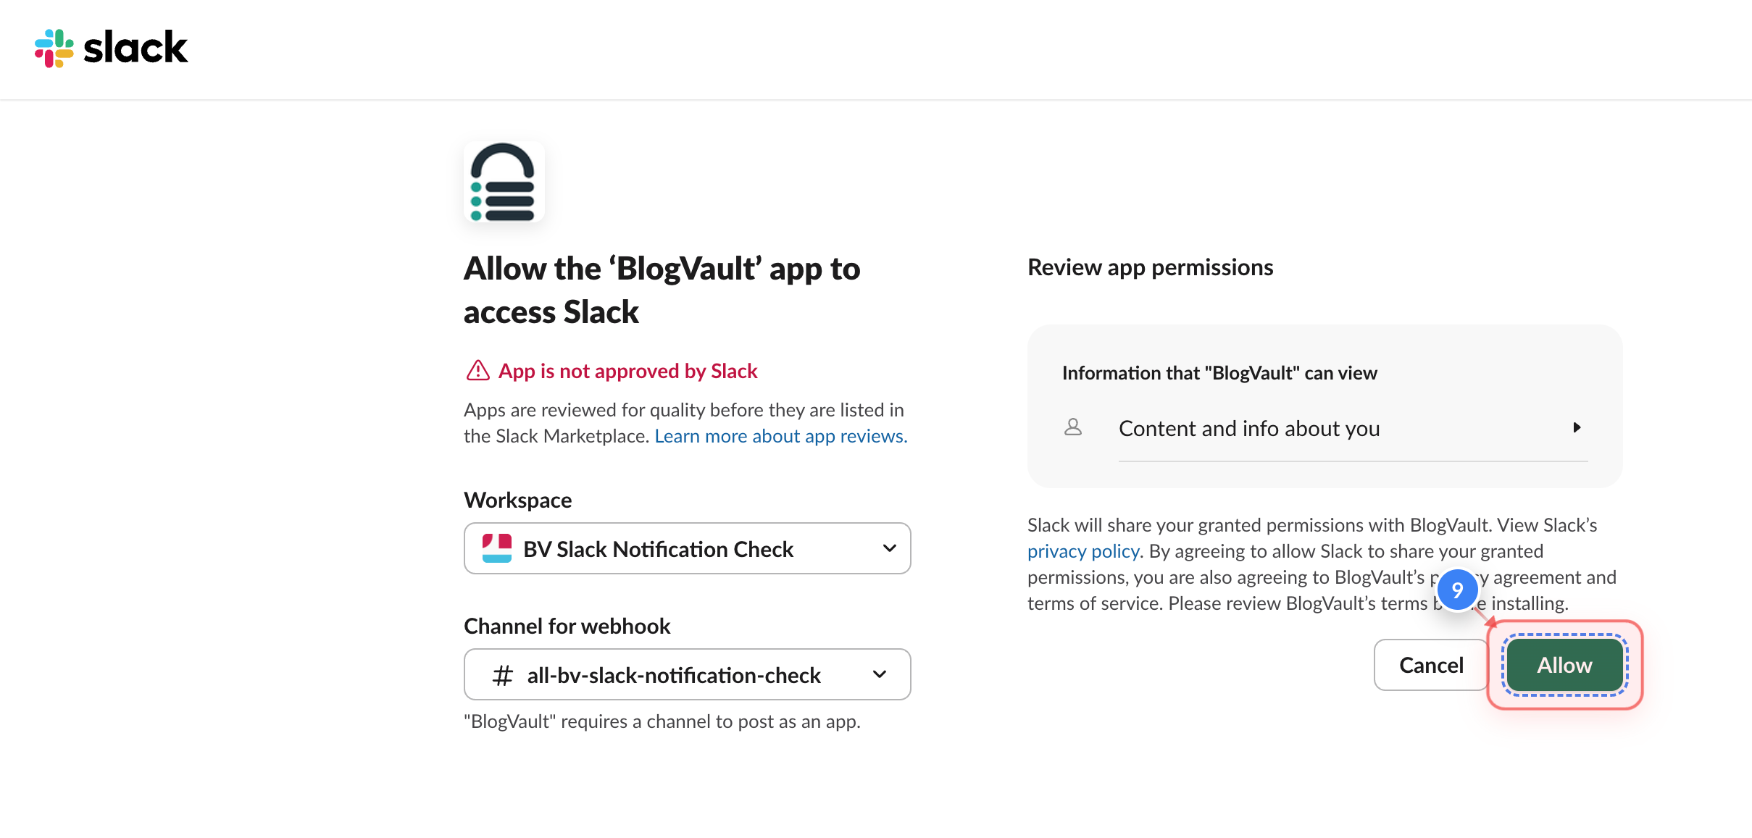Image resolution: width=1752 pixels, height=838 pixels.
Task: Select workspace 'BV Slack Notification Check'
Action: click(658, 548)
